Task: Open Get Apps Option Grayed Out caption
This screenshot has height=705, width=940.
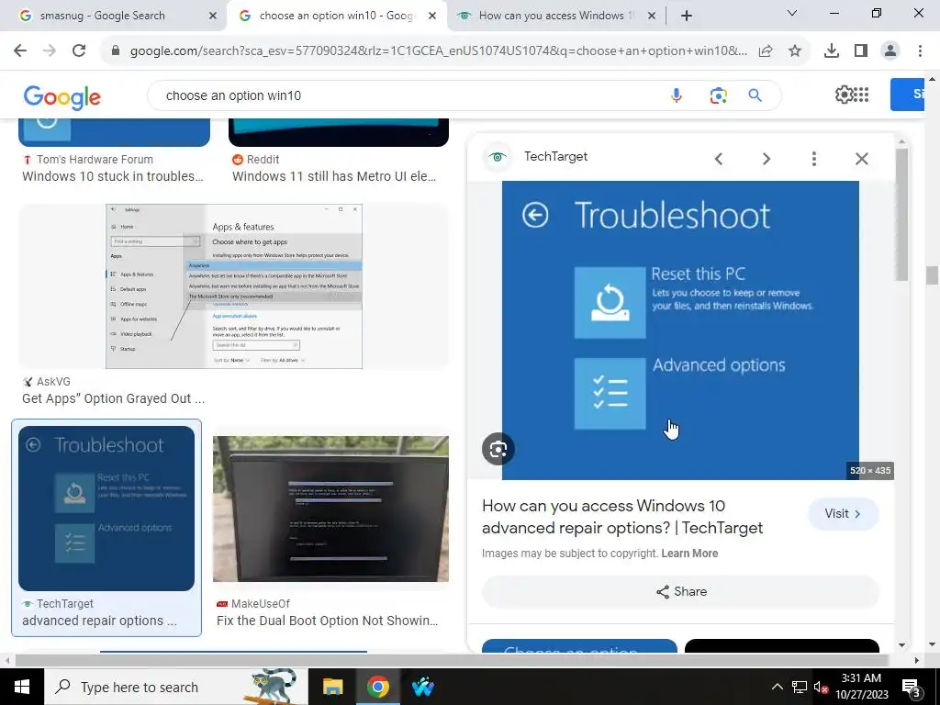Action: coord(113,398)
